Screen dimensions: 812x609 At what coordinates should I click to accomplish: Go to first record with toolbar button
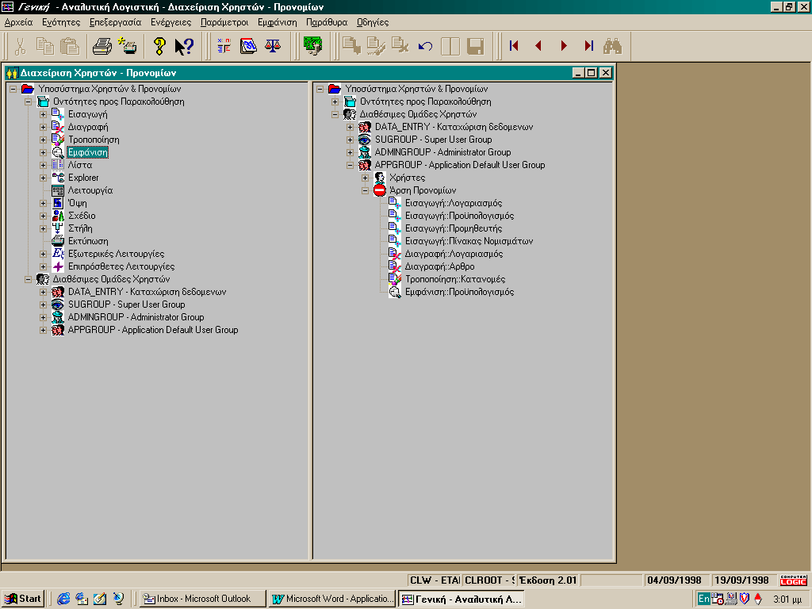[x=514, y=45]
